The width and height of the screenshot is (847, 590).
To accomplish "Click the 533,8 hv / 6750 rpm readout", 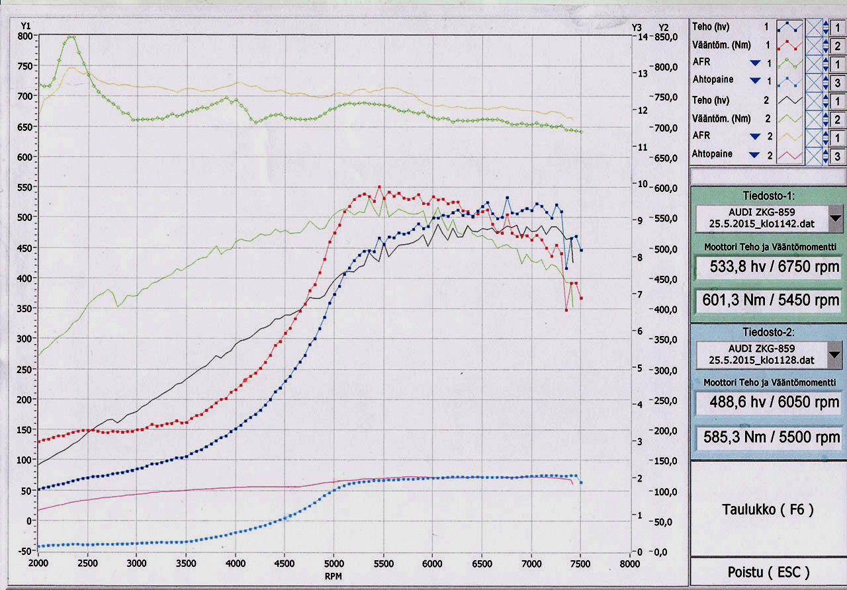I will (x=768, y=268).
